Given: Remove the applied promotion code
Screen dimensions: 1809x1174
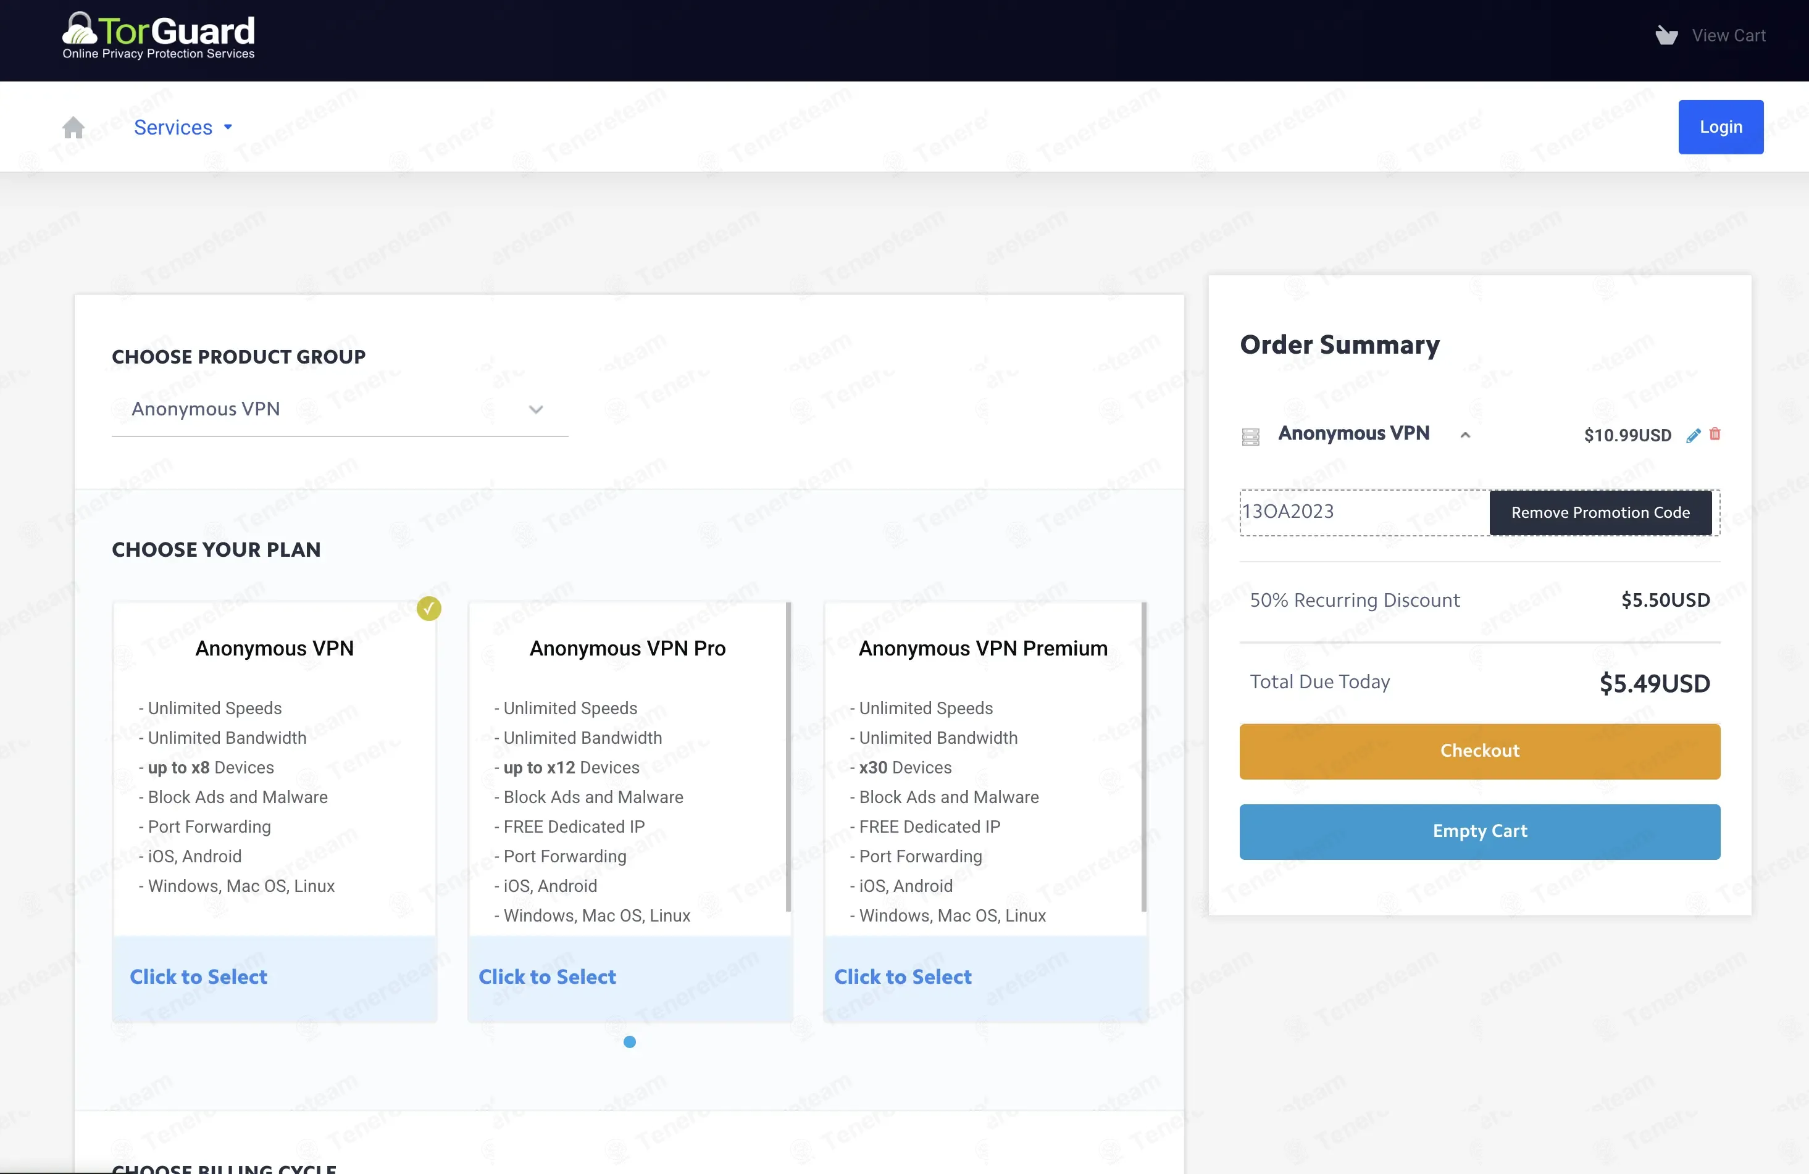Looking at the screenshot, I should [1600, 512].
